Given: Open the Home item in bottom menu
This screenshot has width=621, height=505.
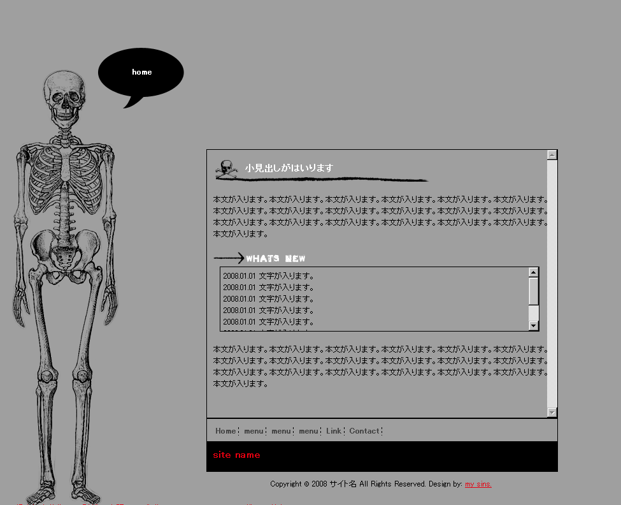Looking at the screenshot, I should coord(225,431).
